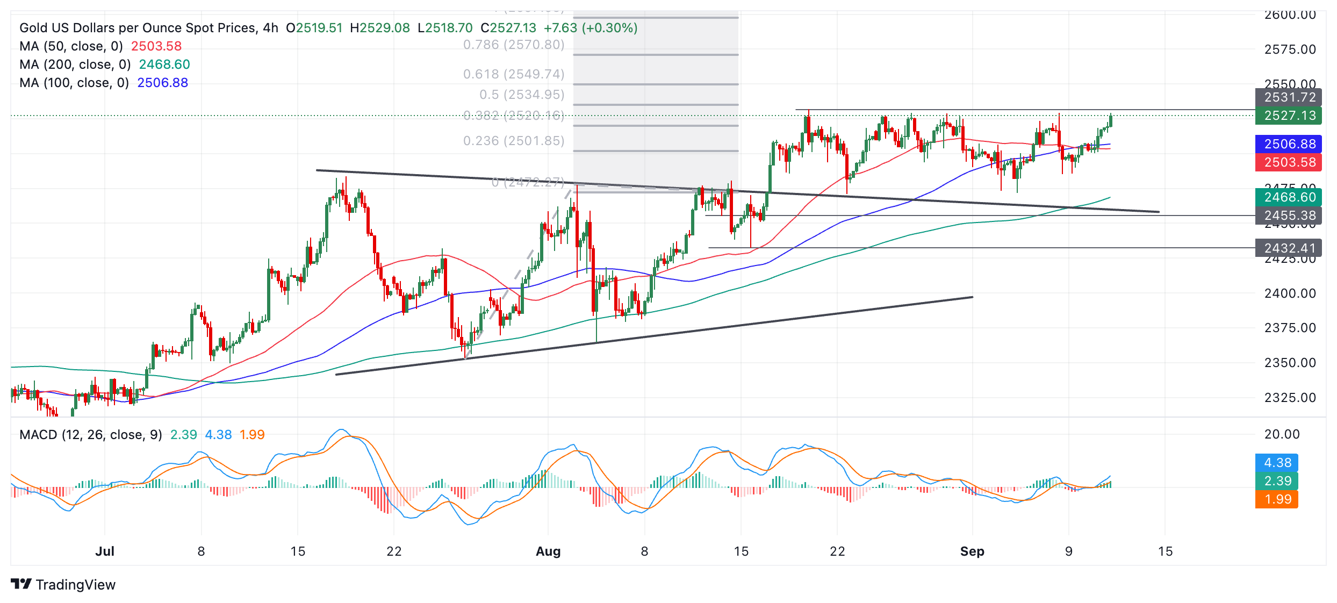Click the TradingView logo icon
This screenshot has height=603, width=1337.
(x=21, y=584)
